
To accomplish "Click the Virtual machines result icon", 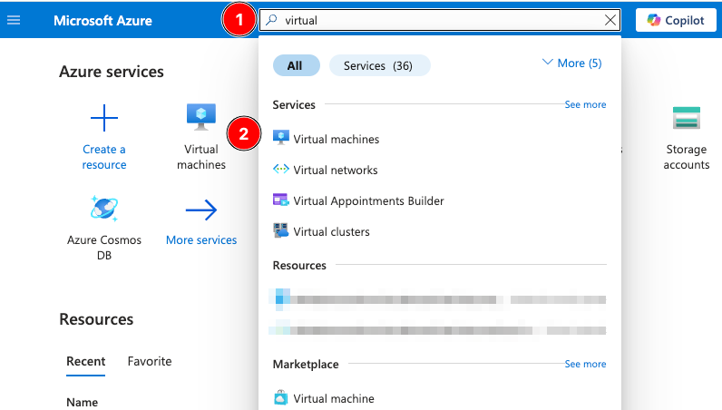I will point(281,138).
